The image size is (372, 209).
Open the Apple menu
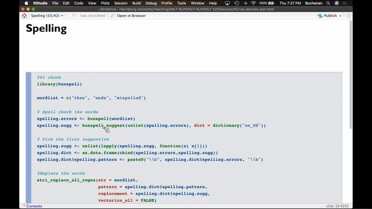[26, 3]
